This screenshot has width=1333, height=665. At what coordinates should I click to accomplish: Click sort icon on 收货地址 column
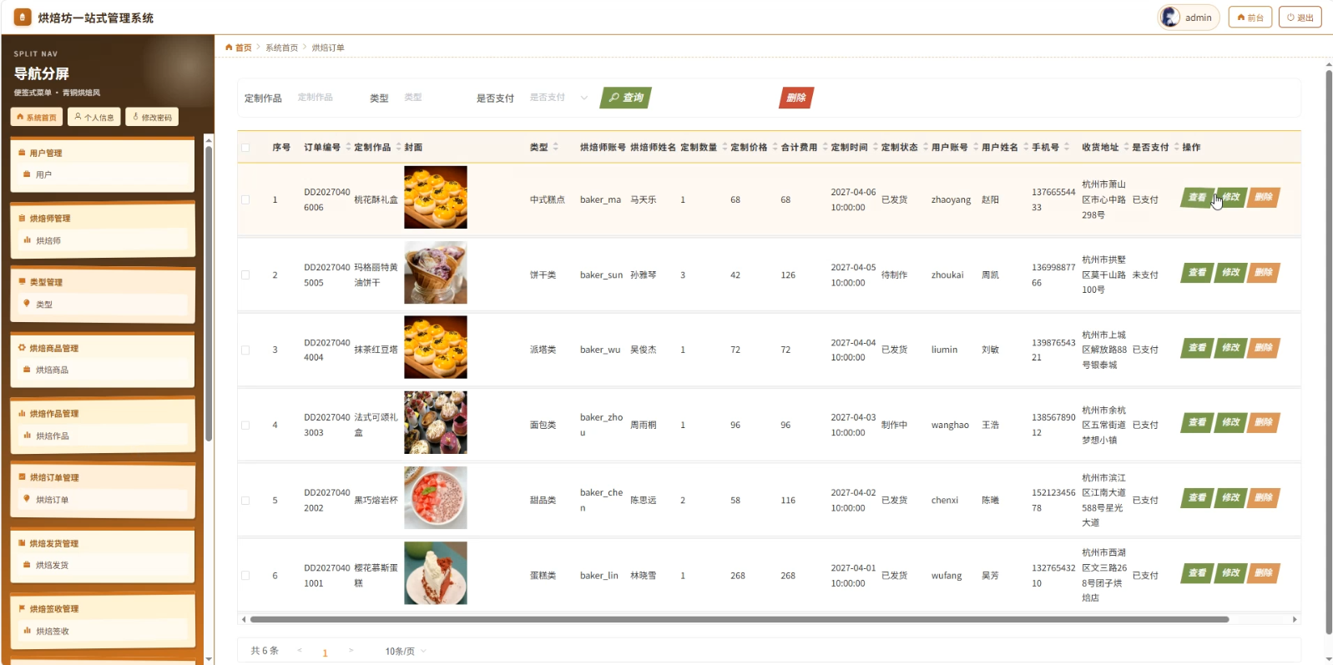click(x=1126, y=147)
